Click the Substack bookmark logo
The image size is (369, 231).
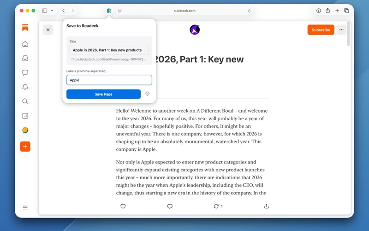[x=25, y=27]
